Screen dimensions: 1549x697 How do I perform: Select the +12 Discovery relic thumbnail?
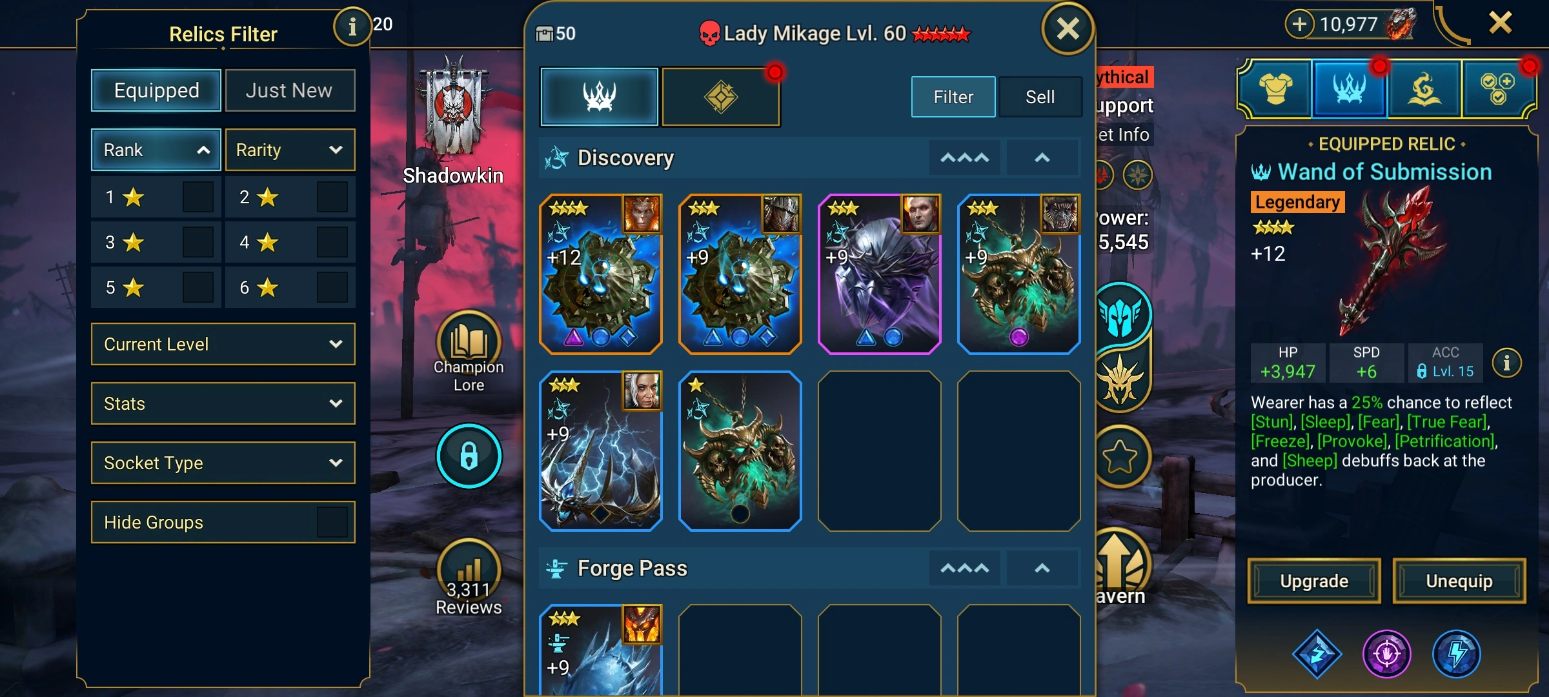point(600,274)
